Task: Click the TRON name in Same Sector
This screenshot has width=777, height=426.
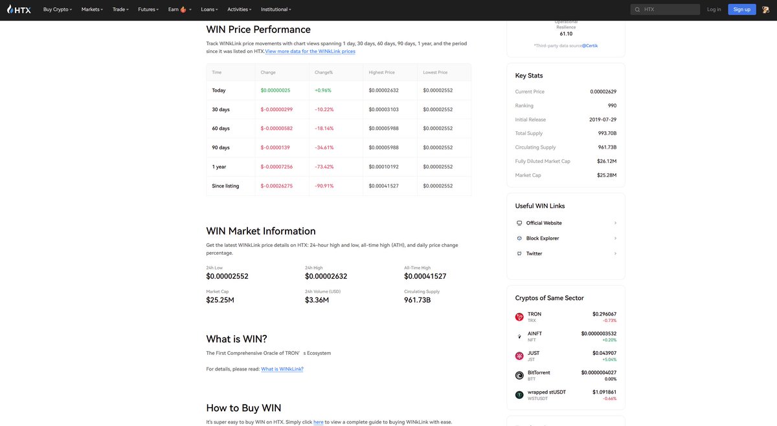Action: 534,314
